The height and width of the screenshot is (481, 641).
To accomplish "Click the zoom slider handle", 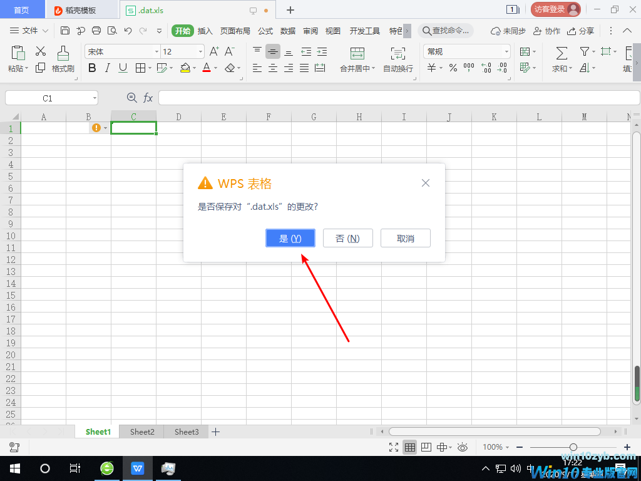I will point(573,447).
